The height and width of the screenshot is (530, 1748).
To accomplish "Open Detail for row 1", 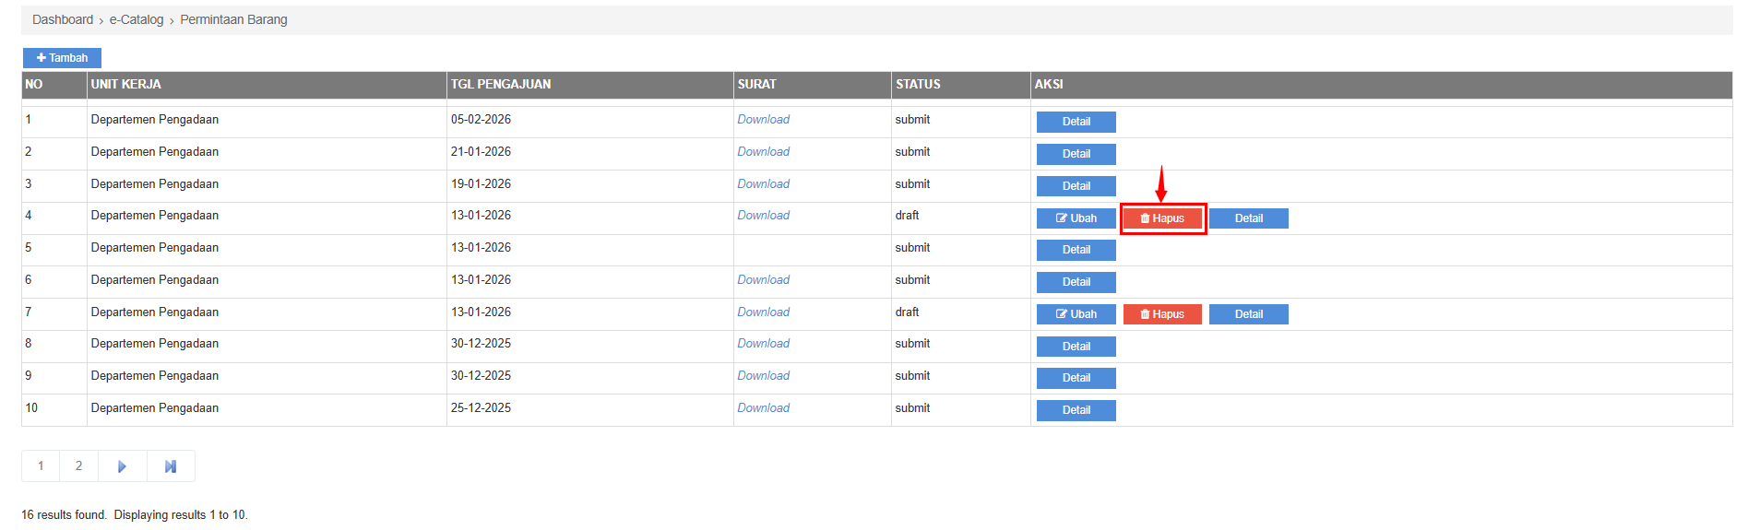I will click(1076, 122).
